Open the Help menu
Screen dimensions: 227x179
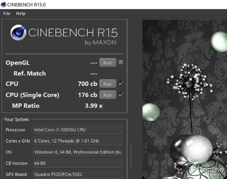(20, 14)
